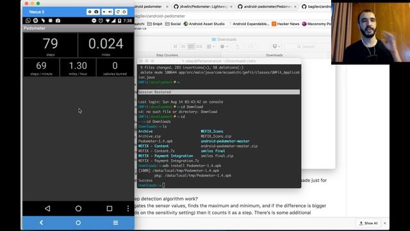Click the 'Success' line in the terminal

pos(145,180)
